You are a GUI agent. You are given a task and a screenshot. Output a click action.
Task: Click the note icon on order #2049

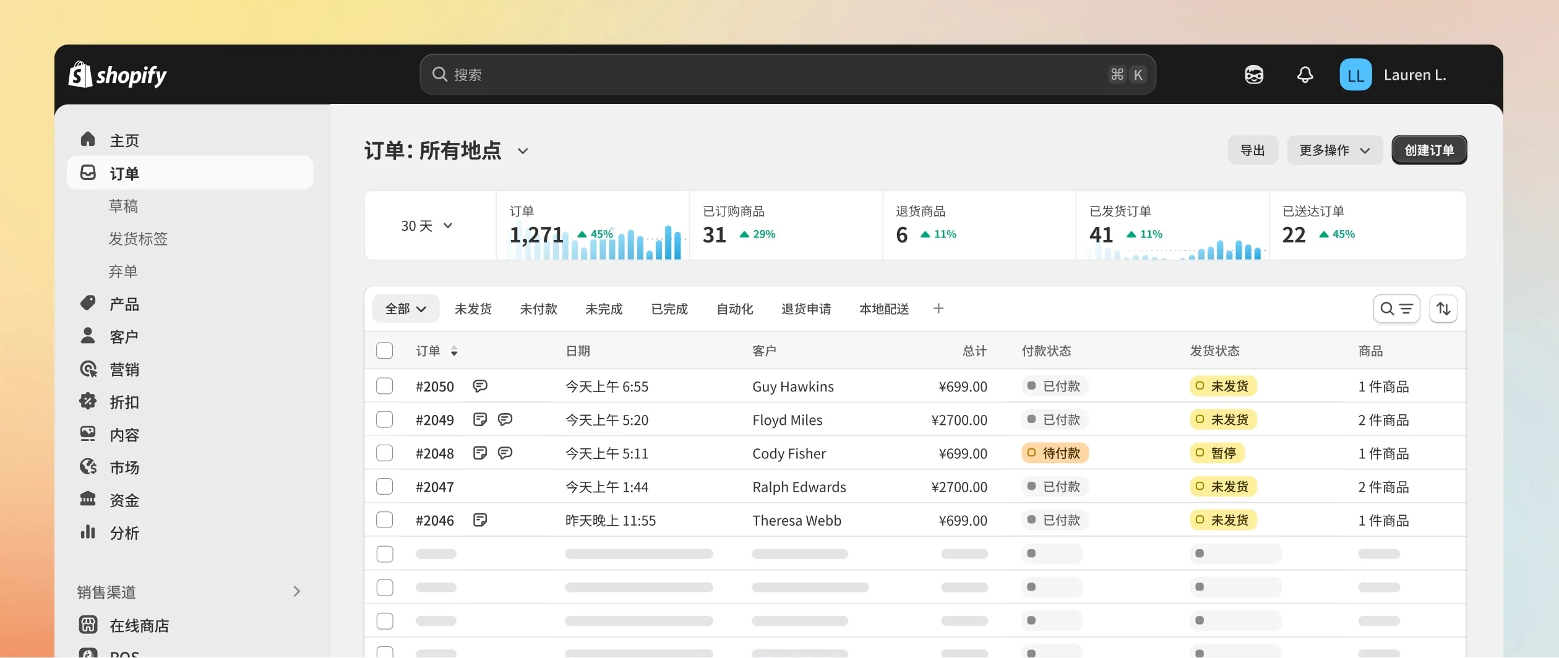pyautogui.click(x=480, y=419)
